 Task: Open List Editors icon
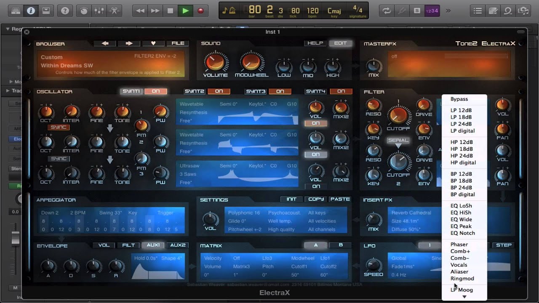(477, 11)
